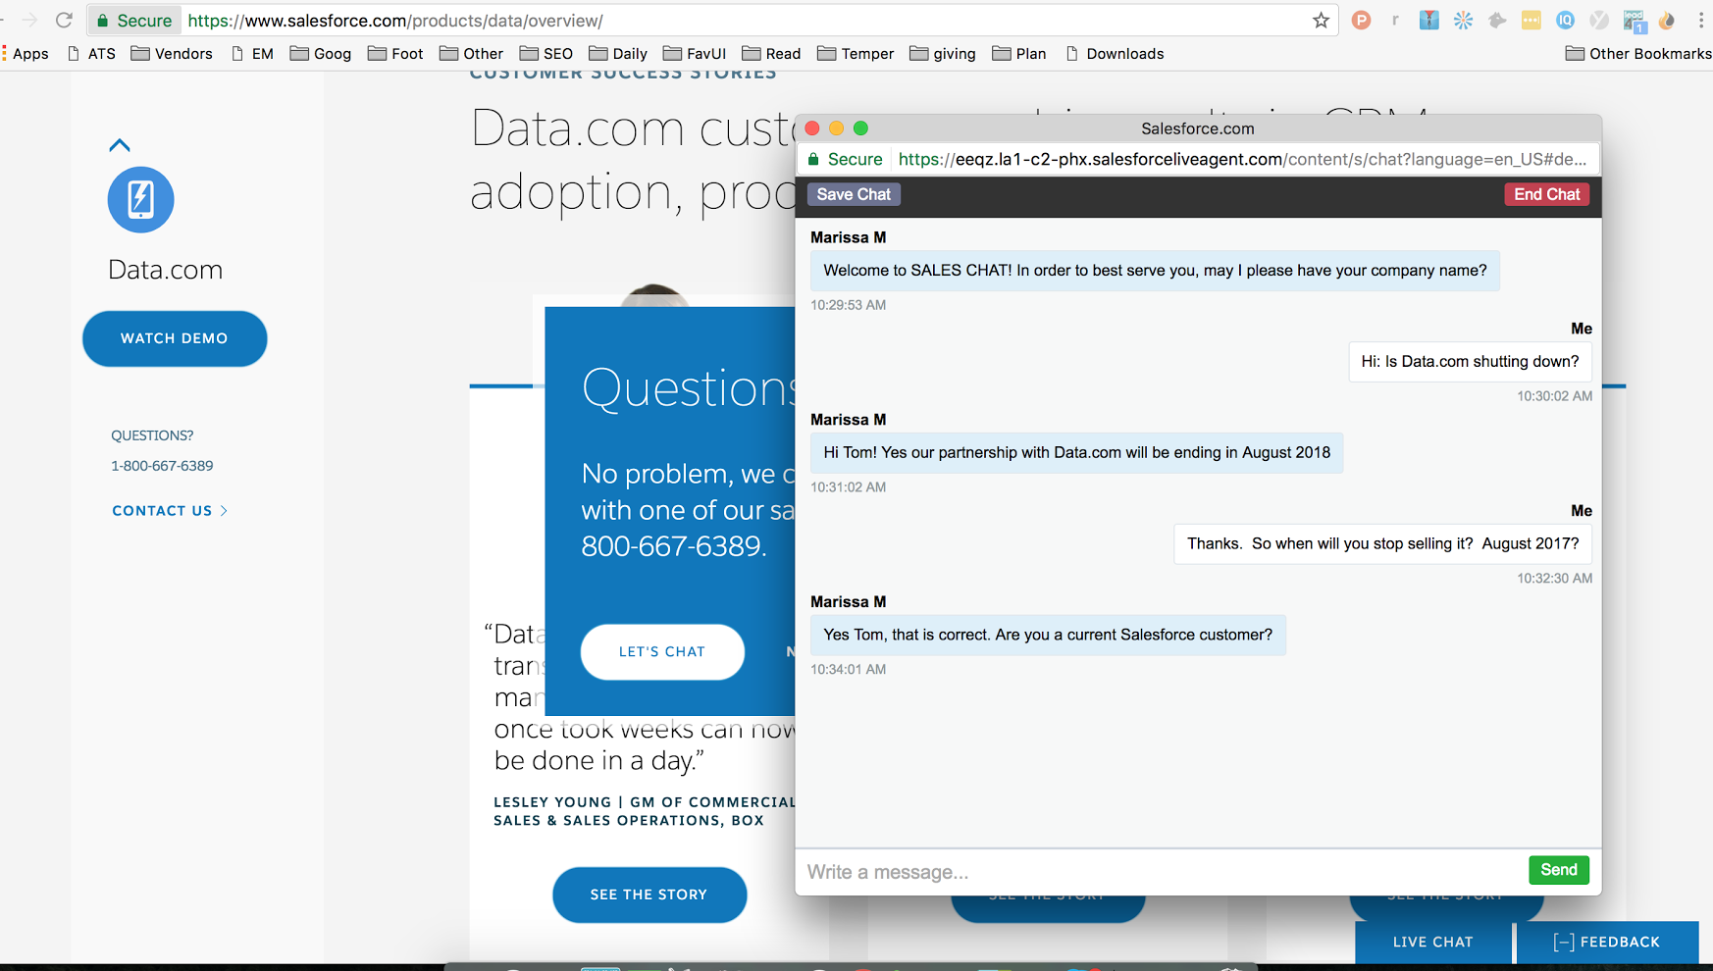This screenshot has height=971, width=1713.
Task: Open Chrome's three-dot menu
Action: pos(1700,20)
